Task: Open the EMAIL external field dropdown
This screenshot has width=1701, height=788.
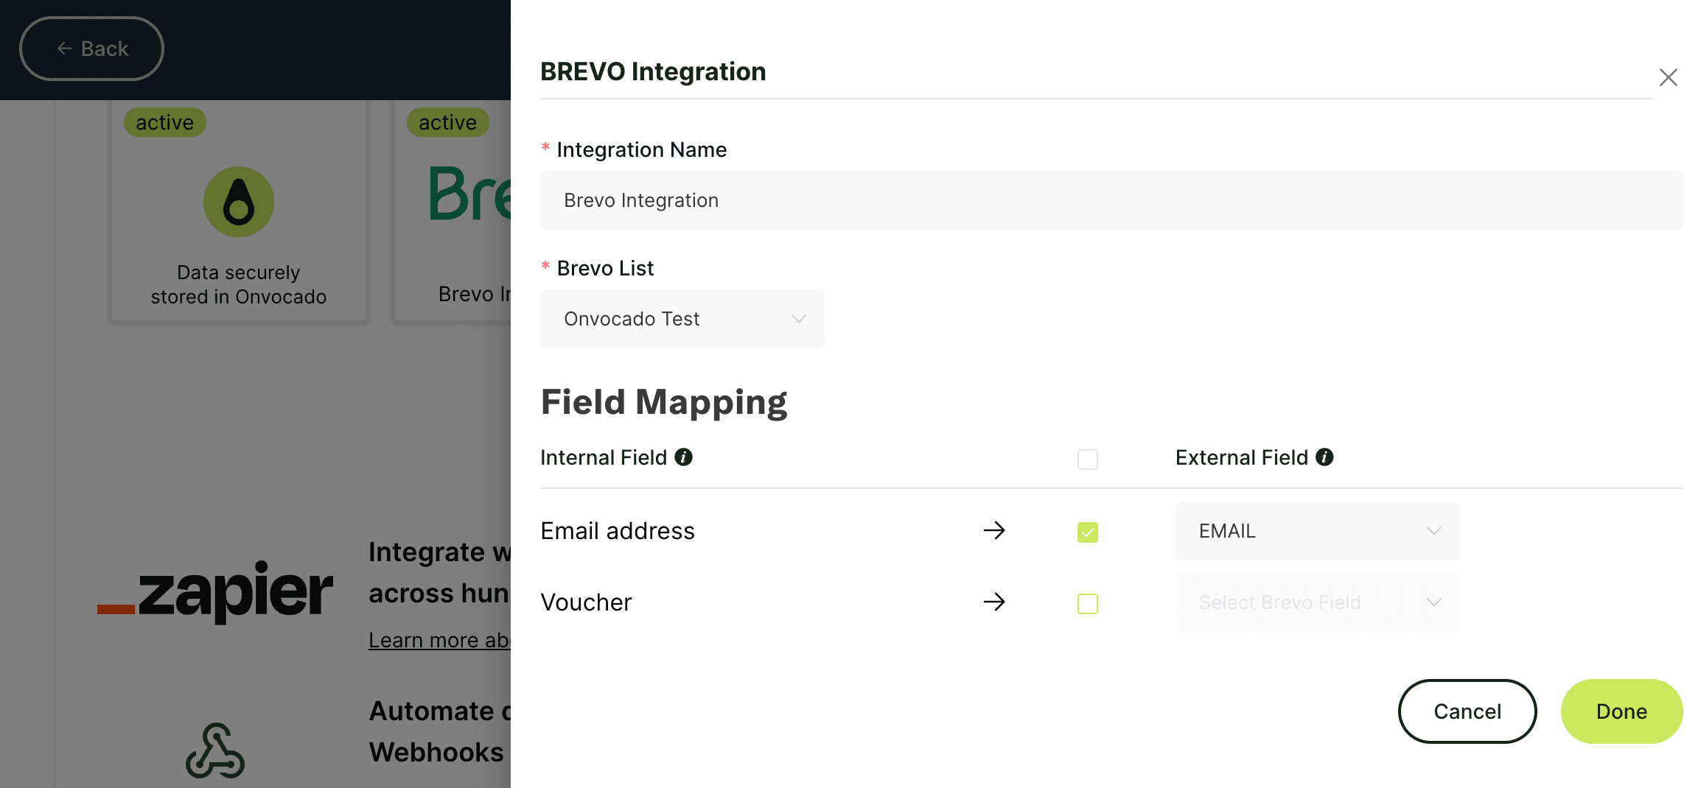Action: click(1317, 531)
